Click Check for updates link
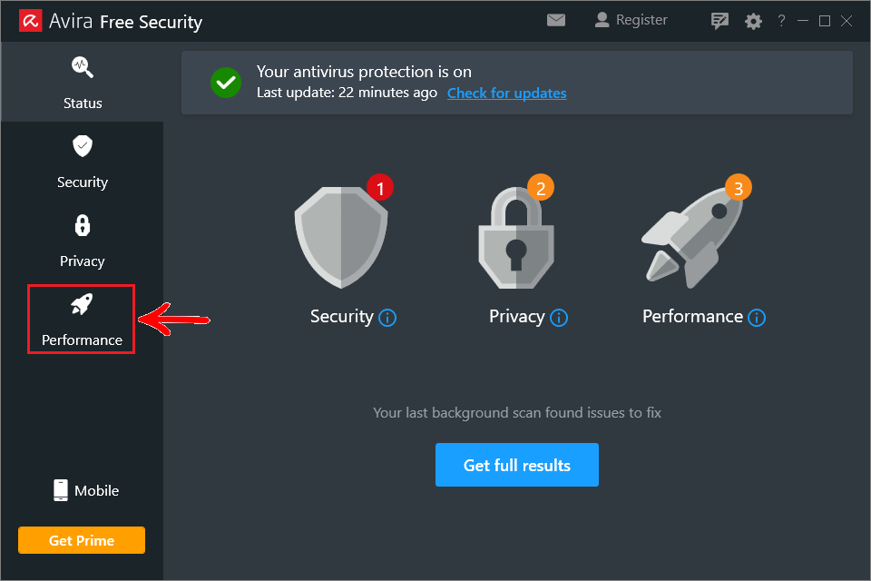This screenshot has height=581, width=871. [x=506, y=93]
